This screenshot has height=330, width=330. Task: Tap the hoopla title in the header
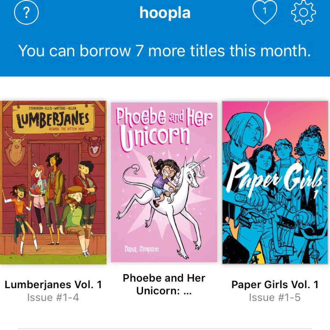(165, 13)
